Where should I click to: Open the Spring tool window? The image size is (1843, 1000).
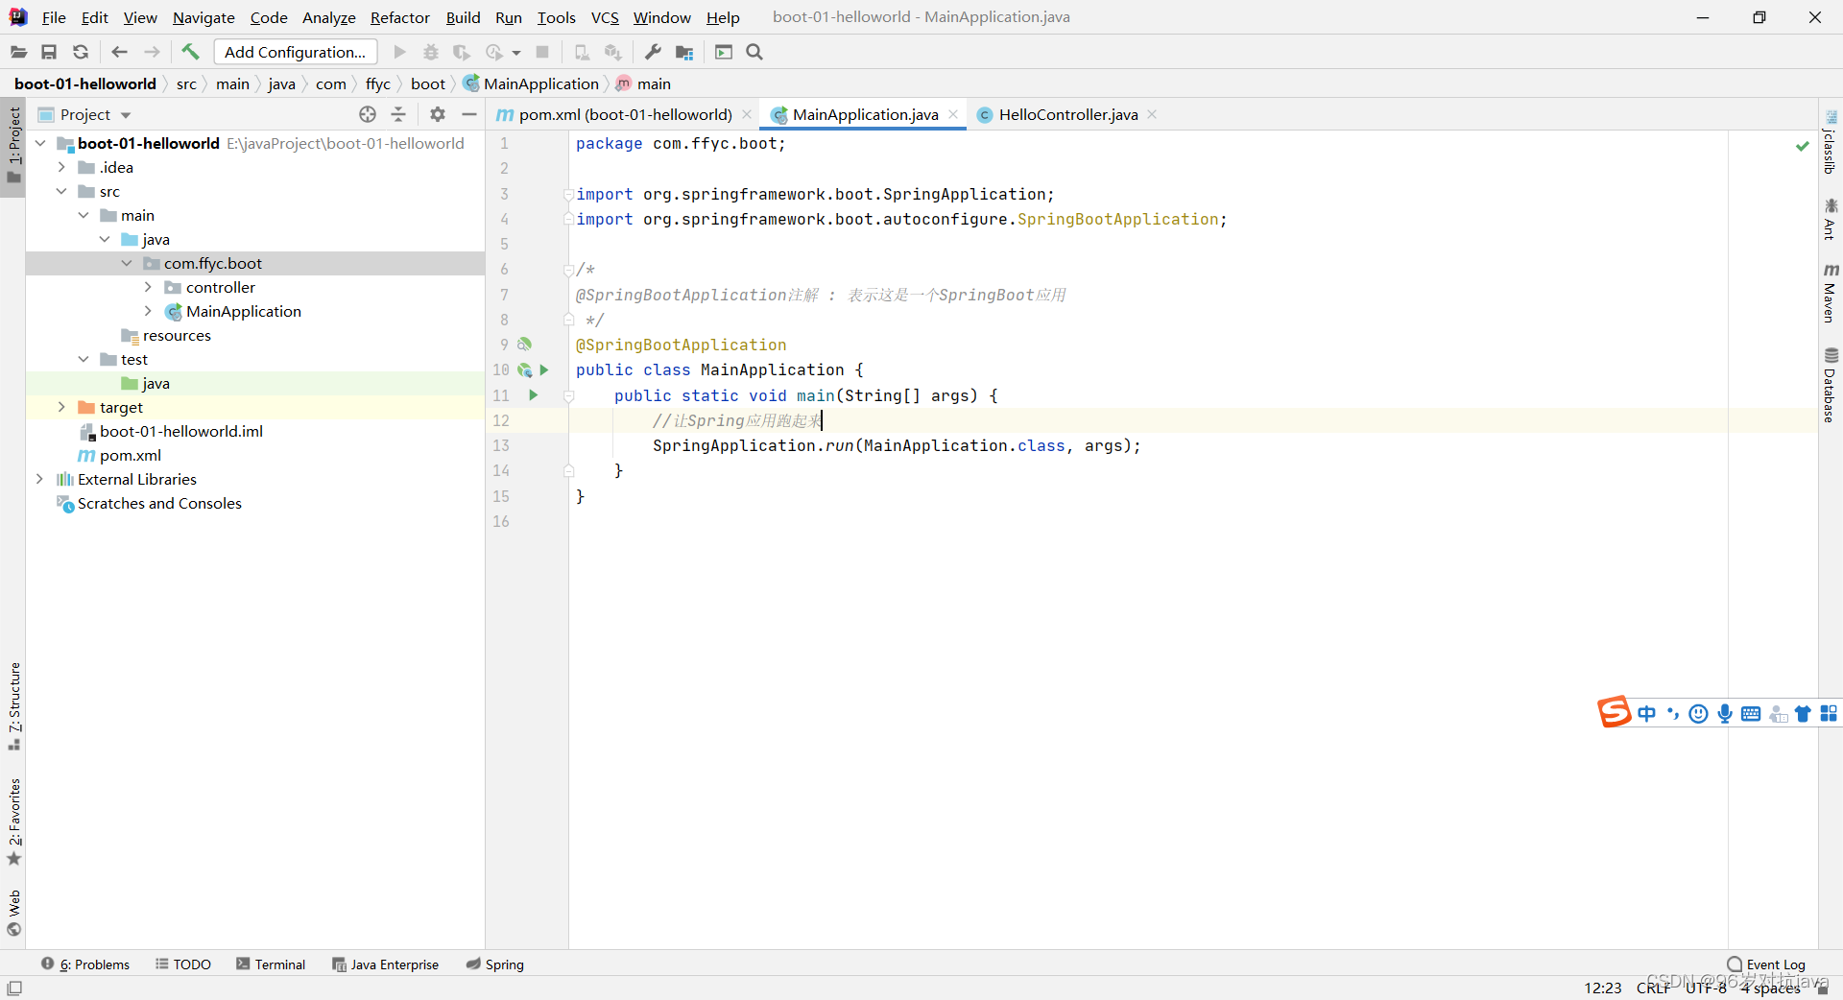495,964
